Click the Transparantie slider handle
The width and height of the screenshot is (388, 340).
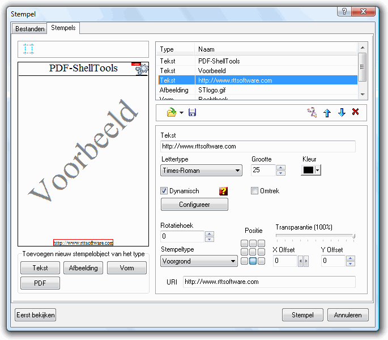pos(354,236)
